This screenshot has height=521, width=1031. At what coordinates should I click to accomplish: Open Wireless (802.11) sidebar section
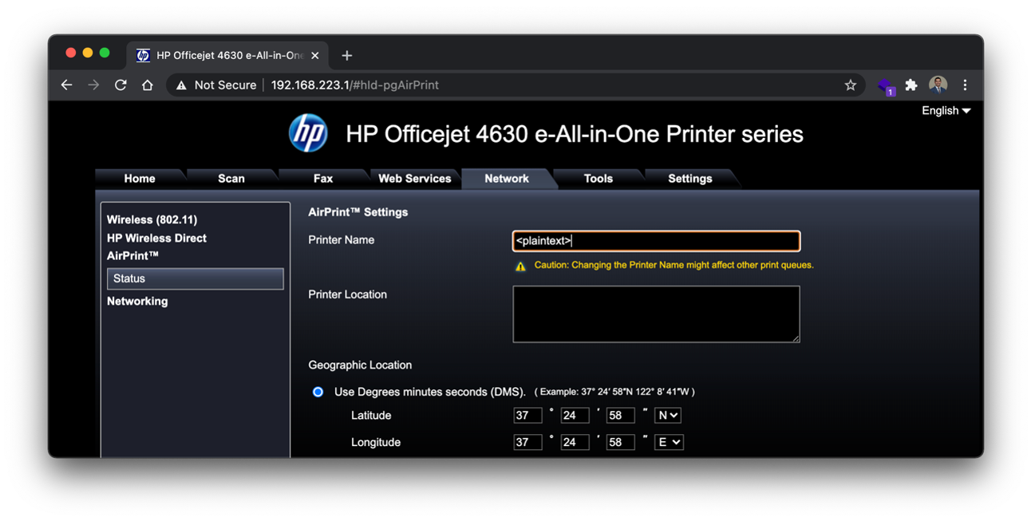click(x=152, y=219)
